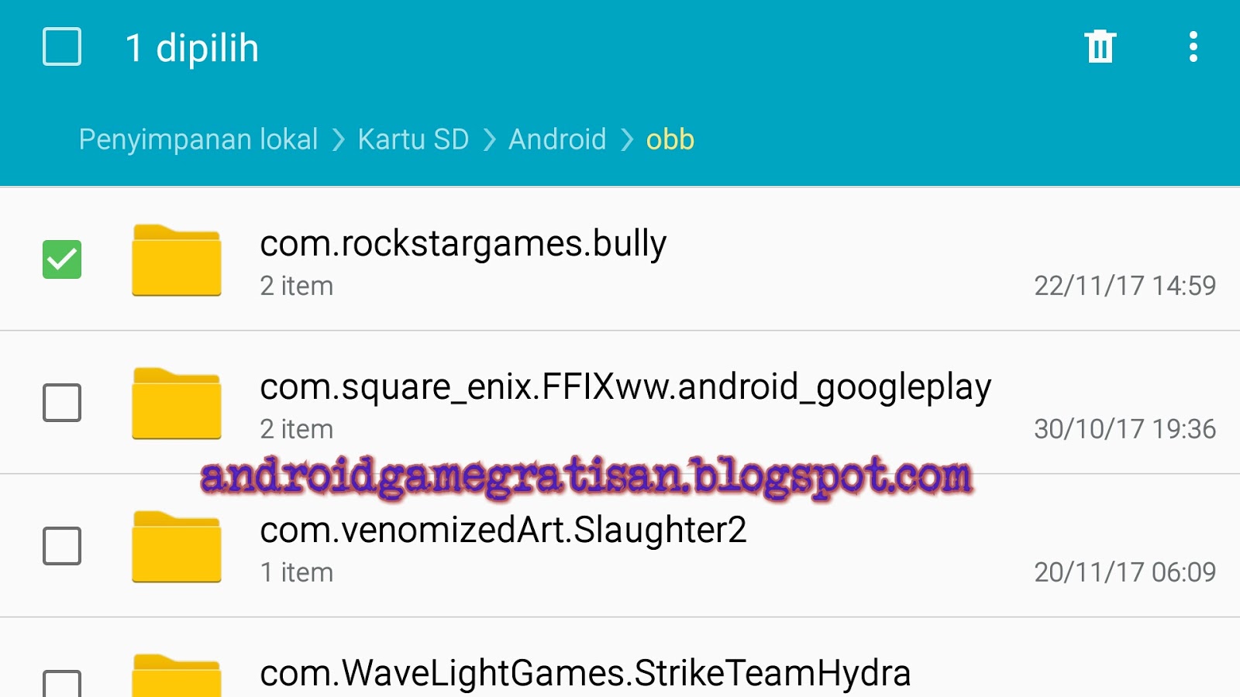This screenshot has width=1240, height=697.
Task: Click the com.rockstargames.bully folder icon
Action: pyautogui.click(x=177, y=260)
